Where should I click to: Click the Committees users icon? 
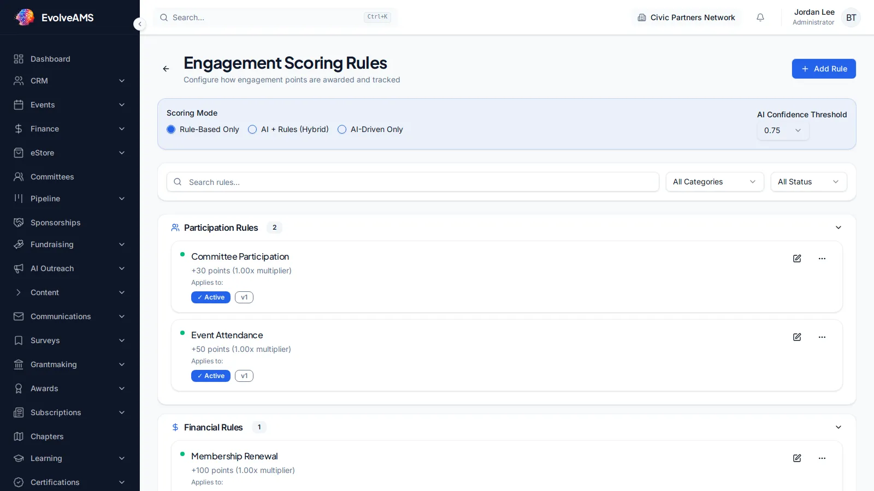19,177
